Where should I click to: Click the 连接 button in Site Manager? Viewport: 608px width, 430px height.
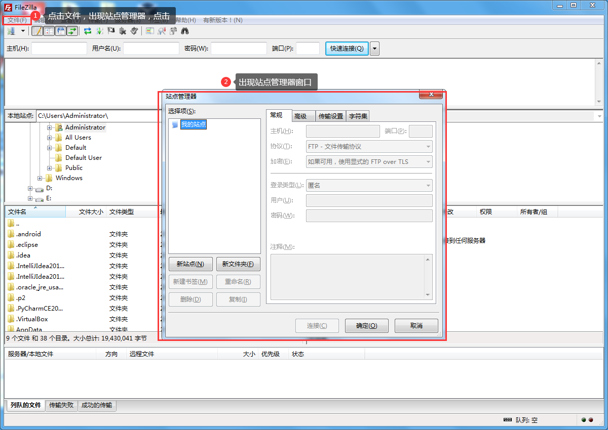click(x=317, y=325)
